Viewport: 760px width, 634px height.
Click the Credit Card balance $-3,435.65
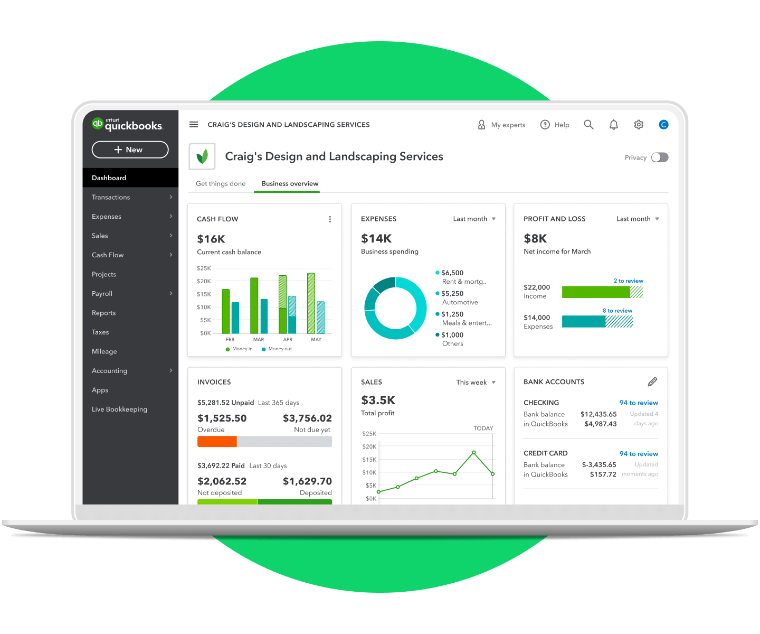coord(599,465)
